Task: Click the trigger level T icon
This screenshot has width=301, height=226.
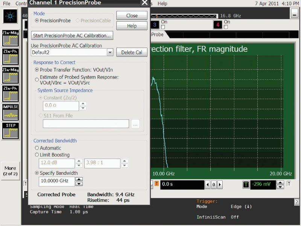Action: tap(246, 184)
